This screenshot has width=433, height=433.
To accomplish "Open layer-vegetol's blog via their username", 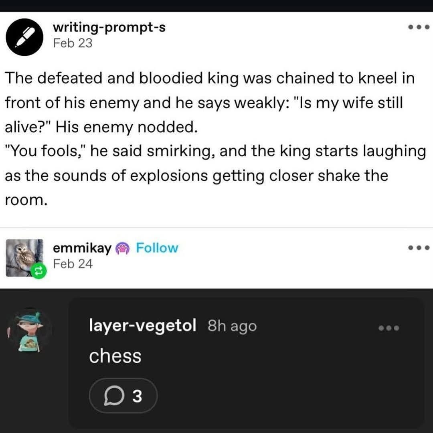I will (x=142, y=326).
